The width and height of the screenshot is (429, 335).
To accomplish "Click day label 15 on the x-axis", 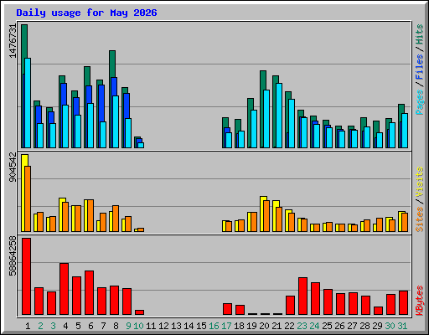I will (201, 326).
